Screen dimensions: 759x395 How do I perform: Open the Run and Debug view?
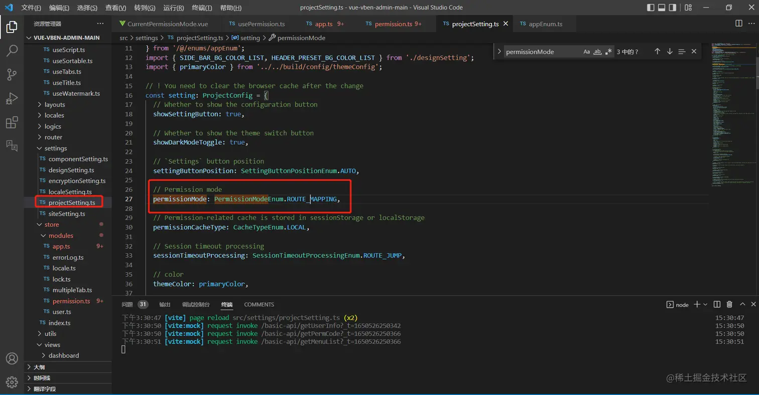12,98
